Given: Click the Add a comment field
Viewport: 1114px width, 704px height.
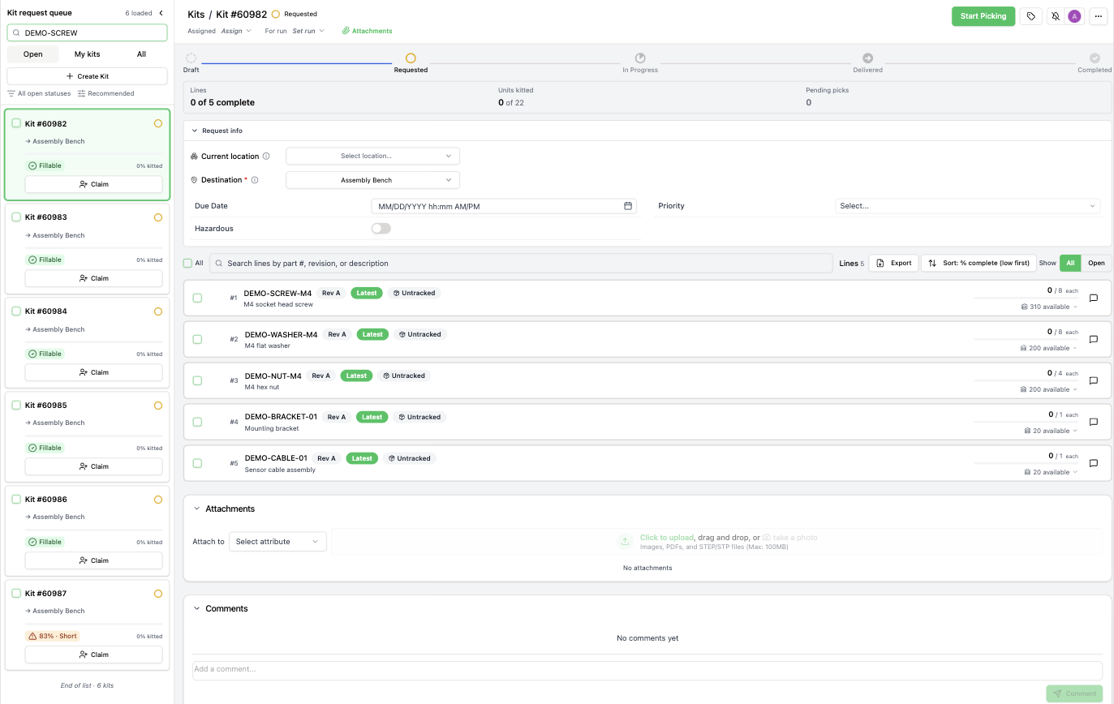Looking at the screenshot, I should (647, 670).
